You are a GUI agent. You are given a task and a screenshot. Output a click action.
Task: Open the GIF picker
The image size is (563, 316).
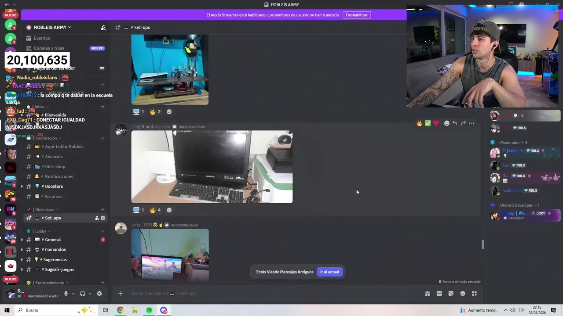(439, 294)
